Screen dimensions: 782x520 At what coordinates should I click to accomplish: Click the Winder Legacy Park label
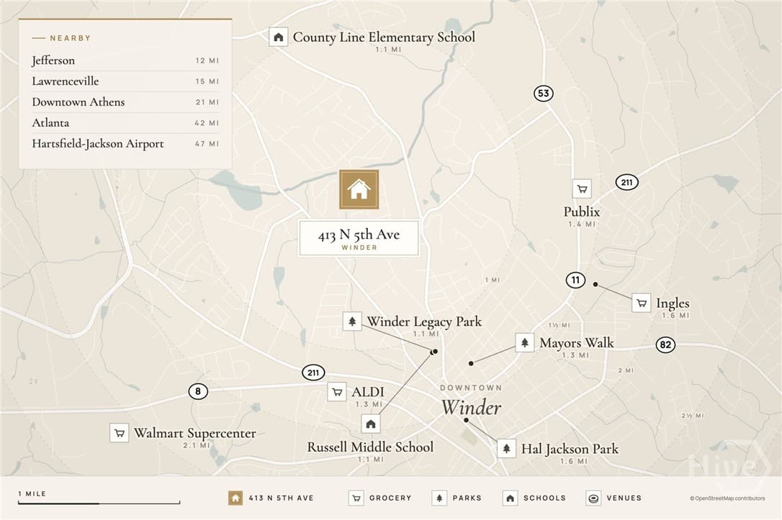point(424,321)
